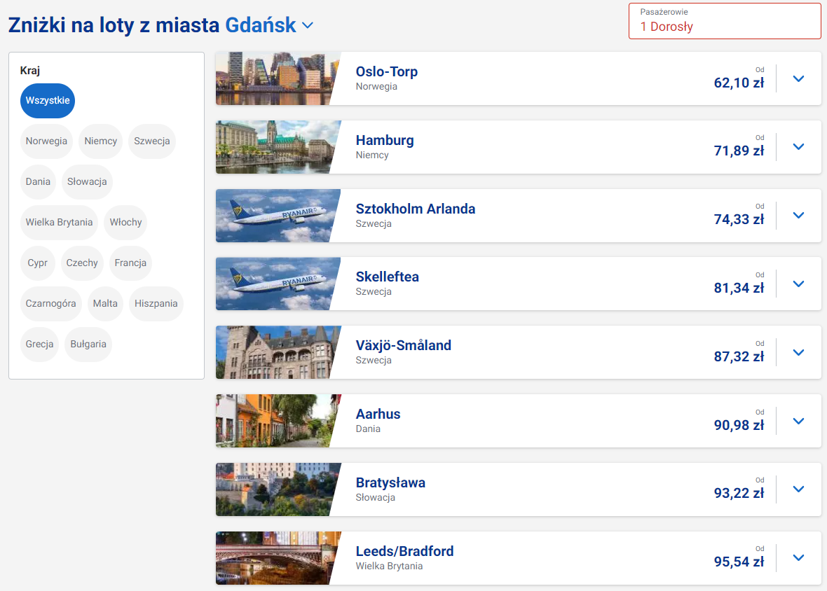This screenshot has width=827, height=591.
Task: Filter by the Bułgaria country chip
Action: tap(88, 345)
